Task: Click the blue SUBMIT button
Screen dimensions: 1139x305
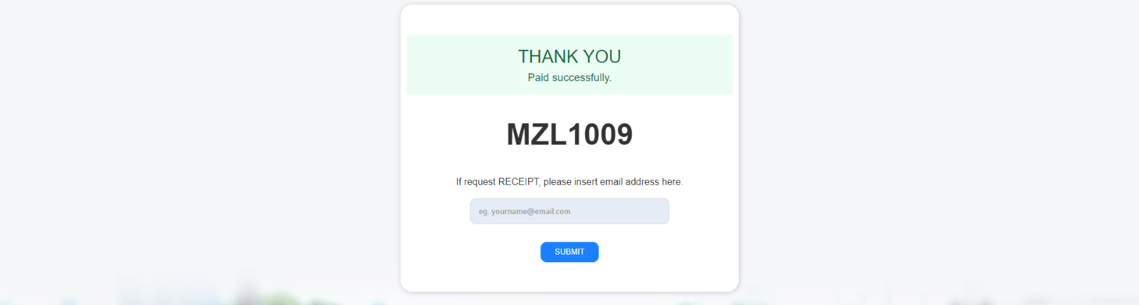Action: 569,252
